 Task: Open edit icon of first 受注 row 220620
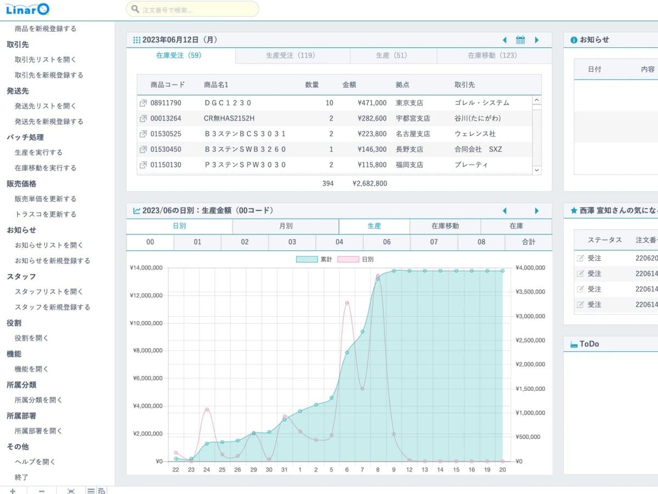click(x=580, y=258)
